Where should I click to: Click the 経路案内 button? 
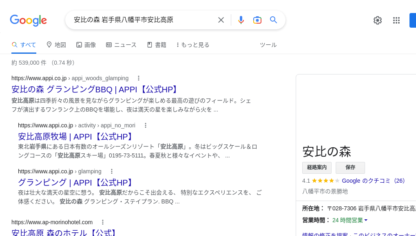coord(317,168)
